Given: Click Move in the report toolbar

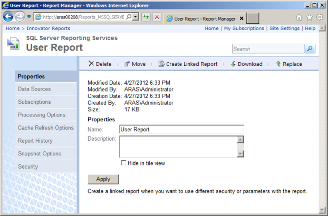Looking at the screenshot, I should click(x=134, y=64).
